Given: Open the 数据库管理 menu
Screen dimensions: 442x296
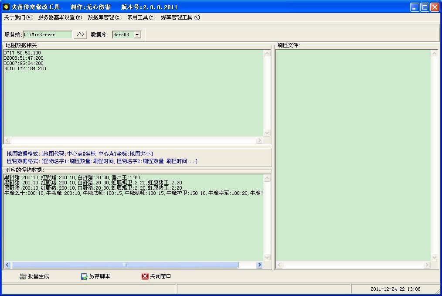Looking at the screenshot, I should tap(104, 17).
